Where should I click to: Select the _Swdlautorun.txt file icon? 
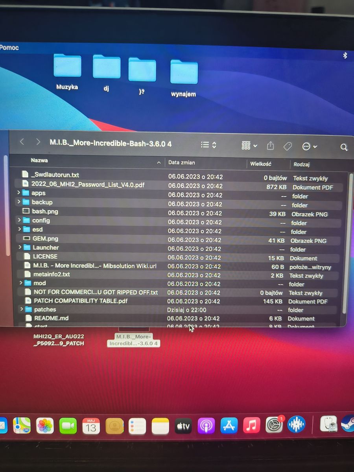pyautogui.click(x=25, y=174)
